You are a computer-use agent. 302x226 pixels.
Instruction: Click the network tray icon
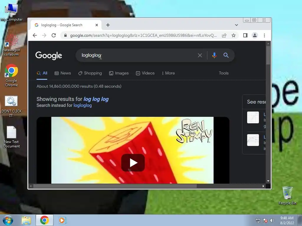coord(258,220)
